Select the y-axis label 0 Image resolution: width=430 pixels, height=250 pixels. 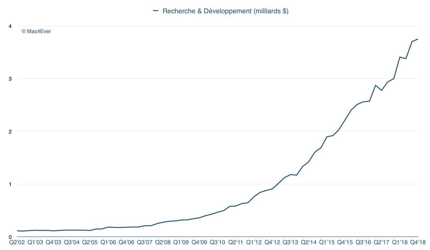[x=10, y=237]
